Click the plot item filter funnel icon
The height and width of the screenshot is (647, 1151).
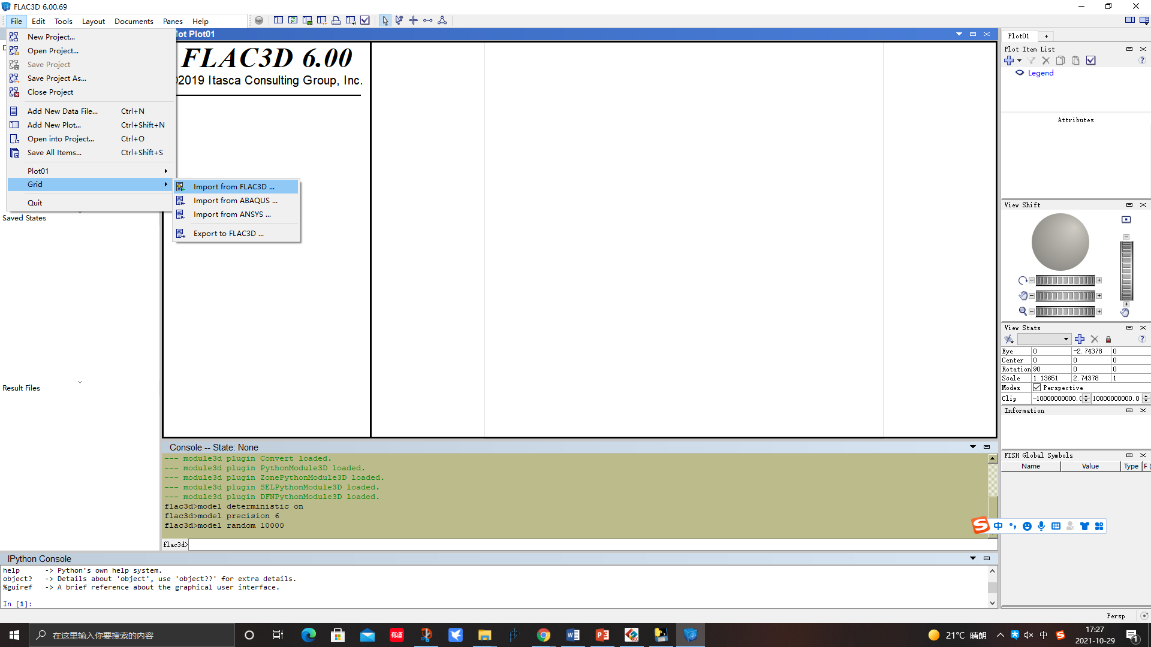coord(1032,61)
